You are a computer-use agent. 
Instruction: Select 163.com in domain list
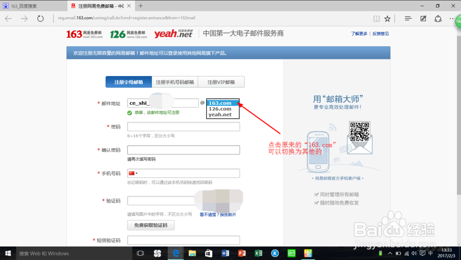tap(223, 103)
